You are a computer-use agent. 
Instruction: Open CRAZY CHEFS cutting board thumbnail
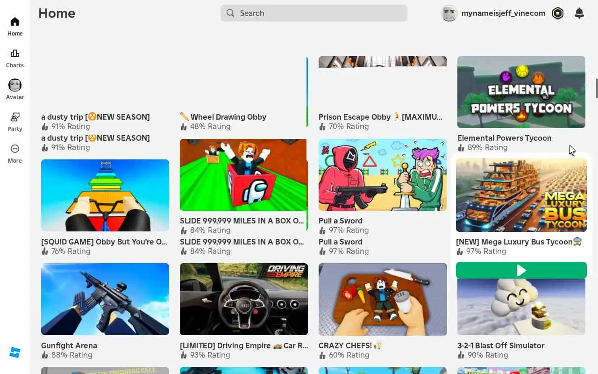tap(383, 299)
